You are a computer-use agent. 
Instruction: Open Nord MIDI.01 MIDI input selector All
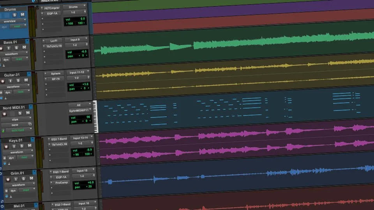click(x=79, y=105)
